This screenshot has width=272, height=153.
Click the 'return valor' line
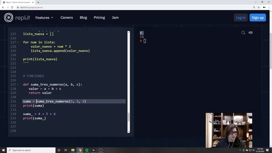[40, 93]
